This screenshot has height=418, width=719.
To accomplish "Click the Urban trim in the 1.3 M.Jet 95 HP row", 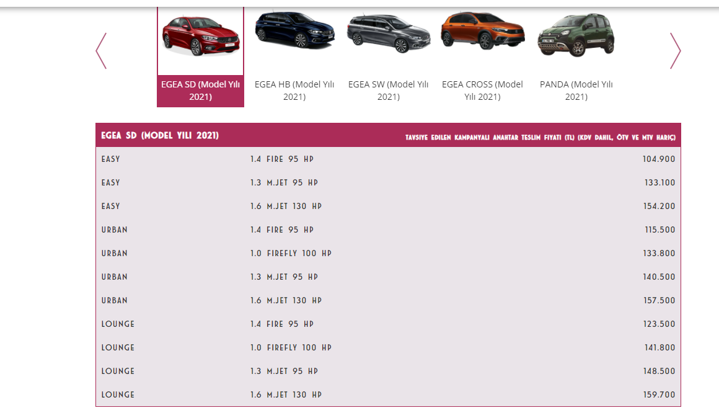I will [x=114, y=277].
